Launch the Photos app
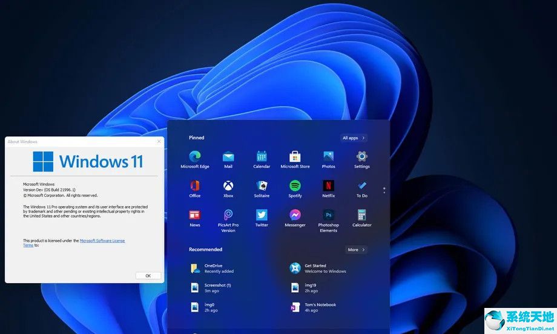The height and width of the screenshot is (334, 557). click(x=328, y=159)
